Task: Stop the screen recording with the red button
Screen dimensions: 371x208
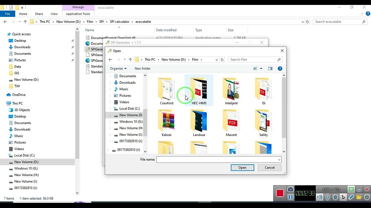Action: point(280,193)
